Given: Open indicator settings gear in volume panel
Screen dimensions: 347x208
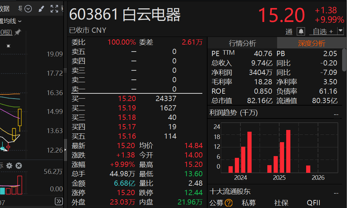Looking at the screenshot, I should [x=9, y=165].
